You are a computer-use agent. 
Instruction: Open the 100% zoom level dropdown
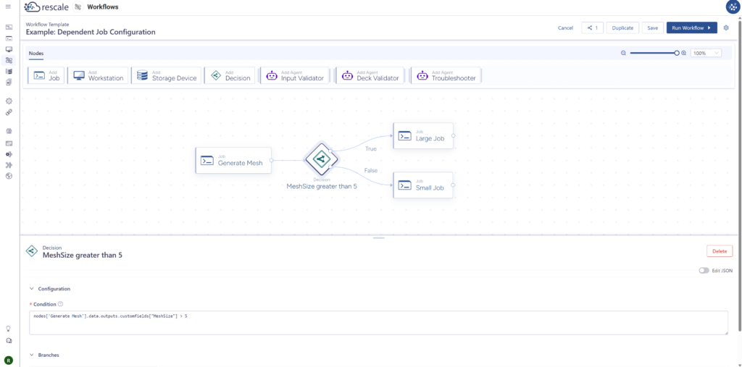706,53
